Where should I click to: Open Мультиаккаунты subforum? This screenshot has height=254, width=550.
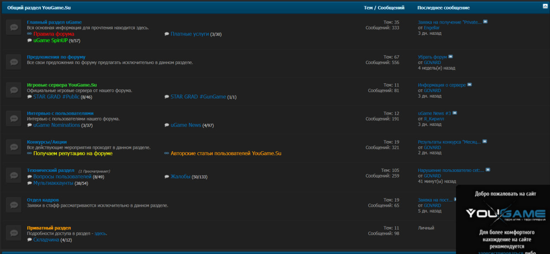[53, 183]
